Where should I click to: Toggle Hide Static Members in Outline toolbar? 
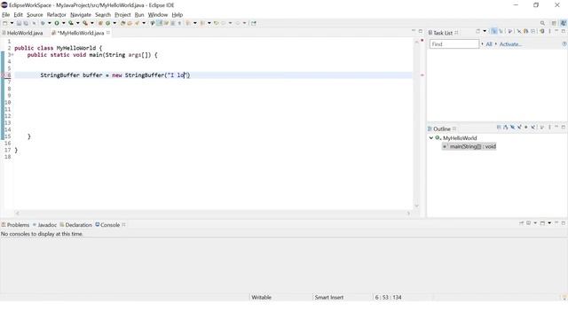[519, 128]
